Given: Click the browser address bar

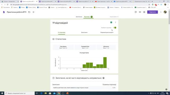Looking at the screenshot, I should 79,5.
